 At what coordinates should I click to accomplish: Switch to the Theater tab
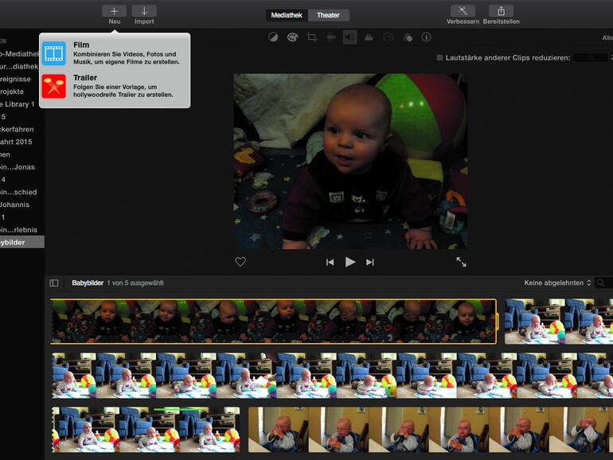(x=328, y=15)
